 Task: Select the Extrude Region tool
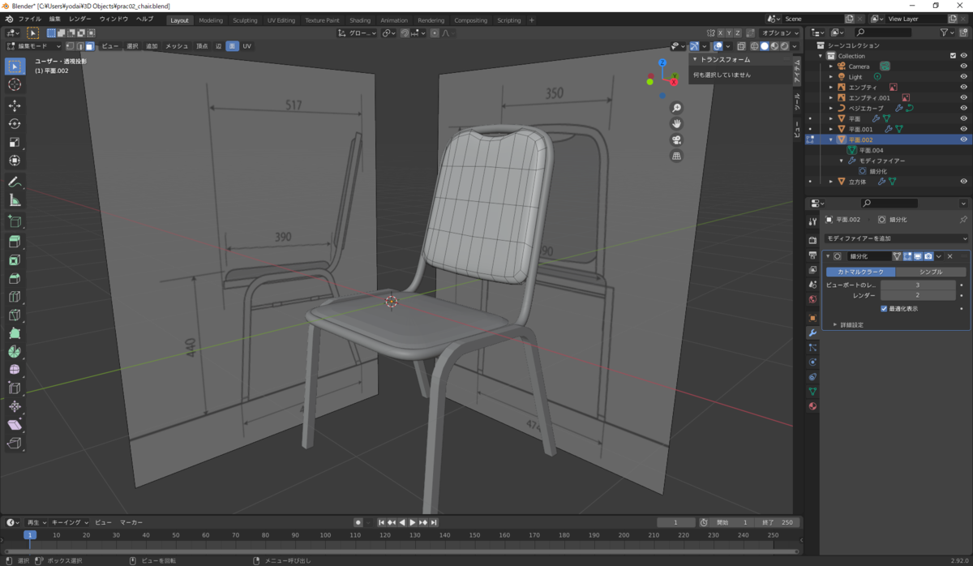click(15, 242)
